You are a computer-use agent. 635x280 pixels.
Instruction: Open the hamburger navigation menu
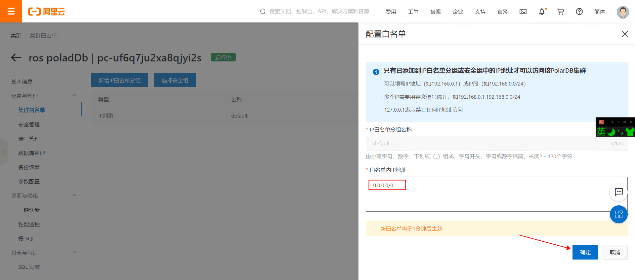[11, 11]
